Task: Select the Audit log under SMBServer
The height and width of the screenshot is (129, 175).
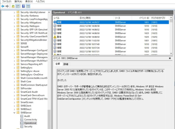Action: click(27, 116)
